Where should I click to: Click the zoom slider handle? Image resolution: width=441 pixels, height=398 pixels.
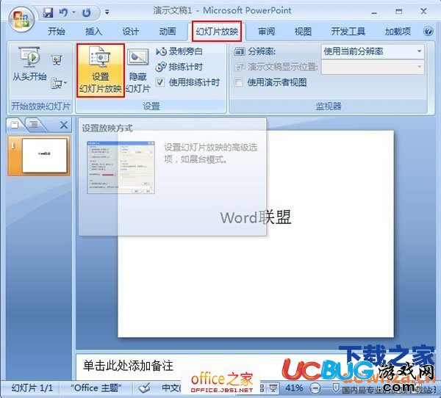coord(336,388)
